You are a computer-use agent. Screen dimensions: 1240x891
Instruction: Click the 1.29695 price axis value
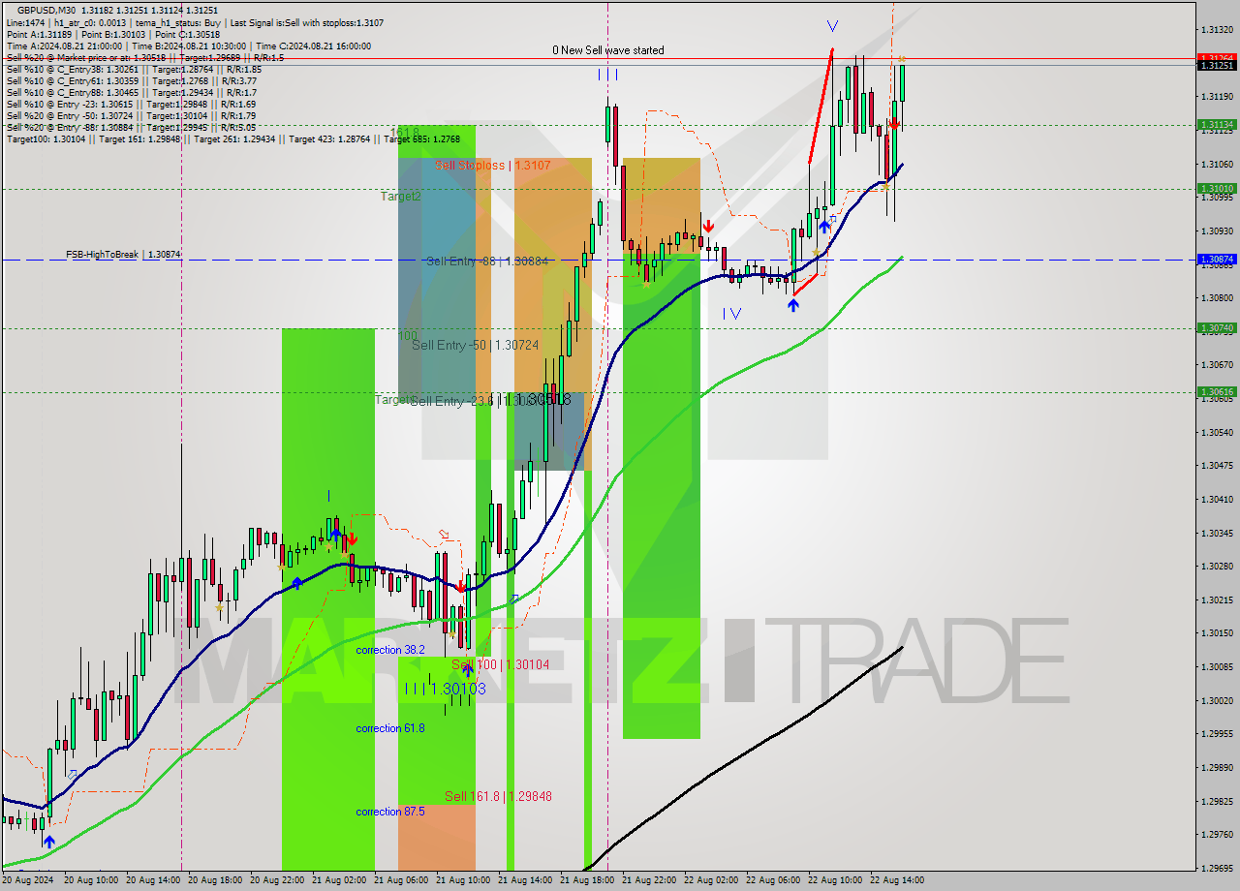(x=1217, y=868)
